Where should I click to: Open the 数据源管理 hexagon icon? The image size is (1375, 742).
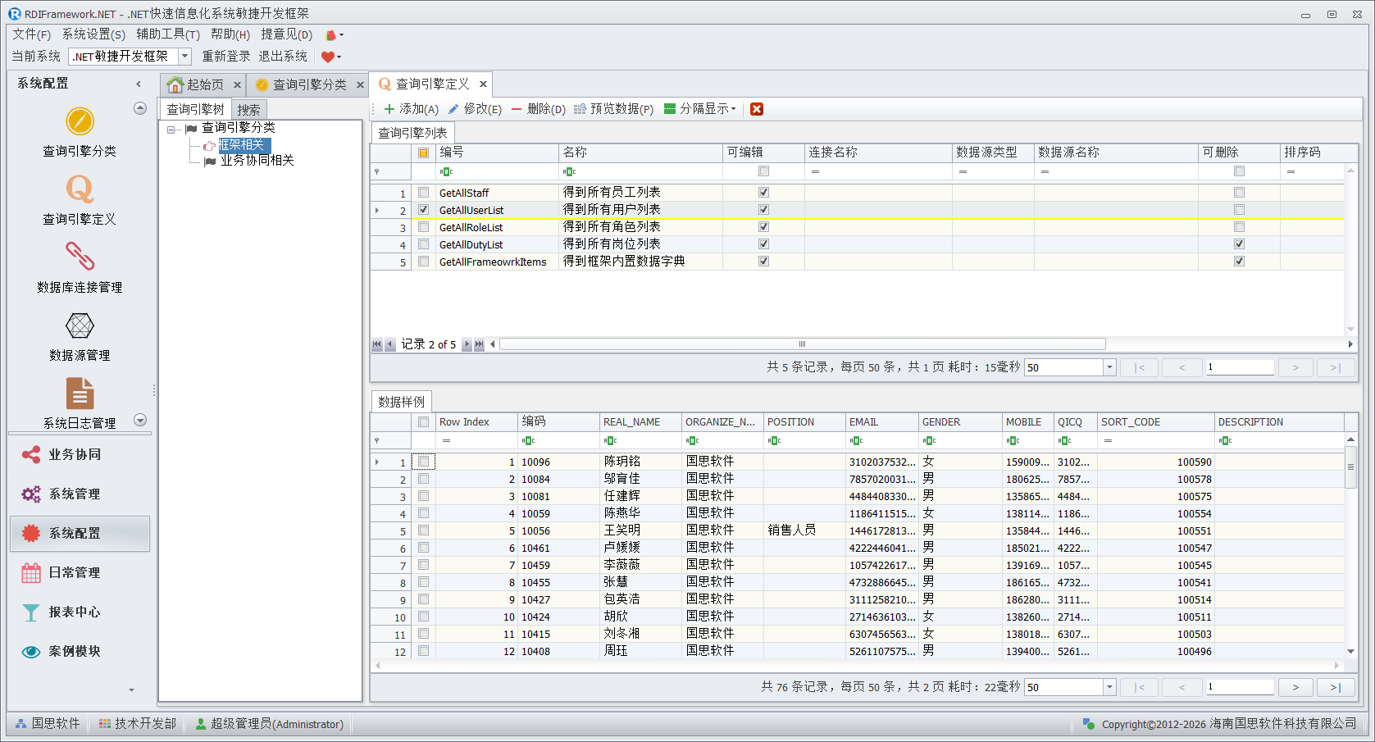point(80,326)
